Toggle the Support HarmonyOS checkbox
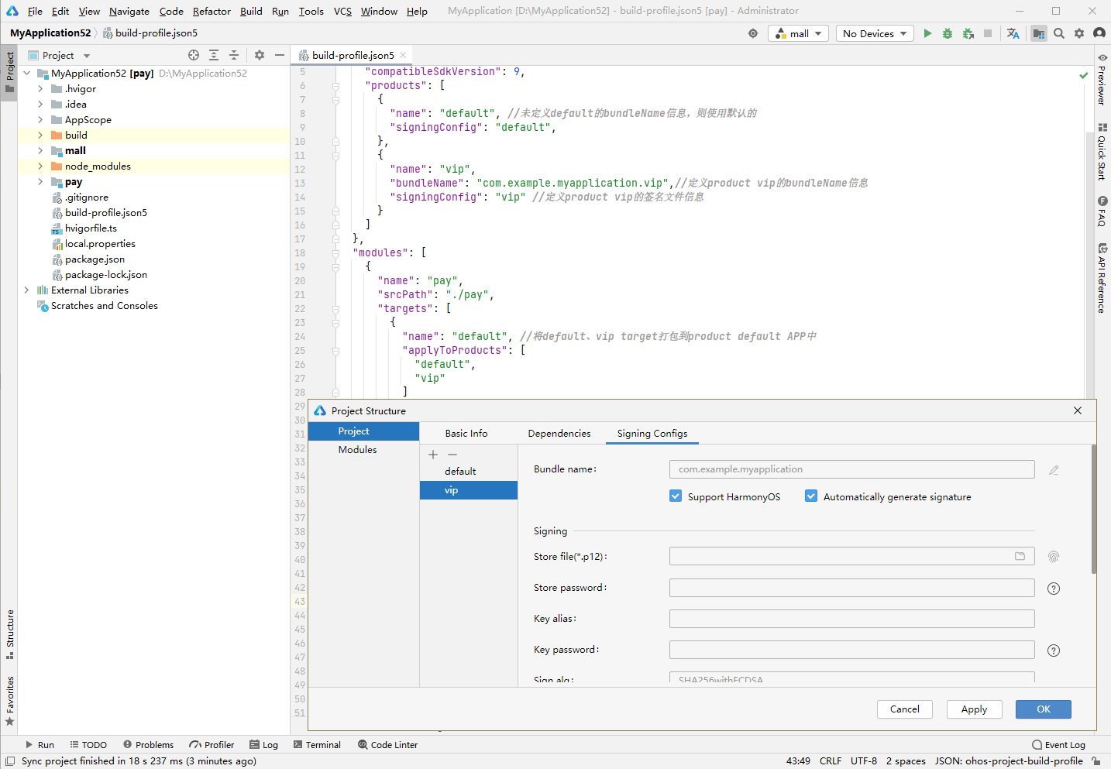Viewport: 1111px width, 769px height. (676, 496)
